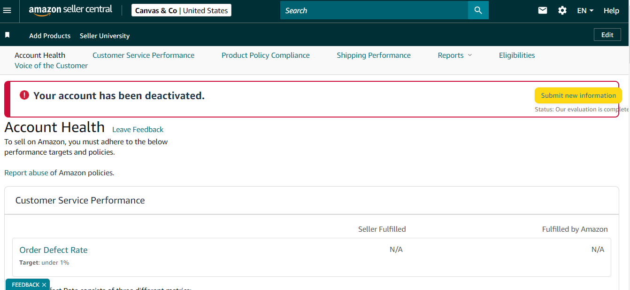The width and height of the screenshot is (630, 290).
Task: Click the Fulfilled by Amazon column header
Action: tap(575, 229)
